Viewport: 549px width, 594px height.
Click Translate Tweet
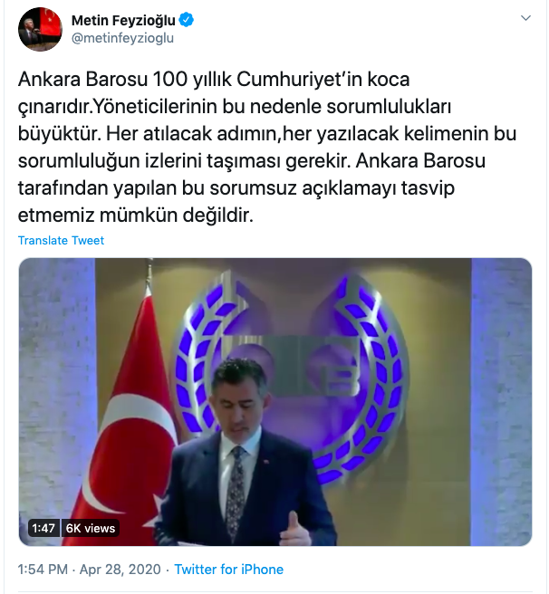pos(61,240)
